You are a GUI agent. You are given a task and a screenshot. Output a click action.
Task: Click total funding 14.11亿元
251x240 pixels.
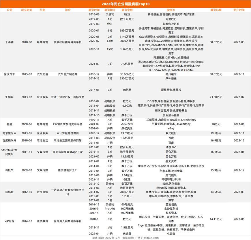click(216, 219)
